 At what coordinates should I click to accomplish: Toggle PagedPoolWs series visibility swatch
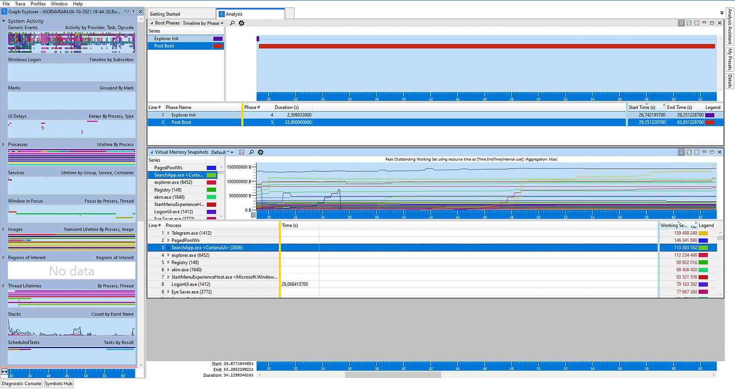pyautogui.click(x=211, y=168)
